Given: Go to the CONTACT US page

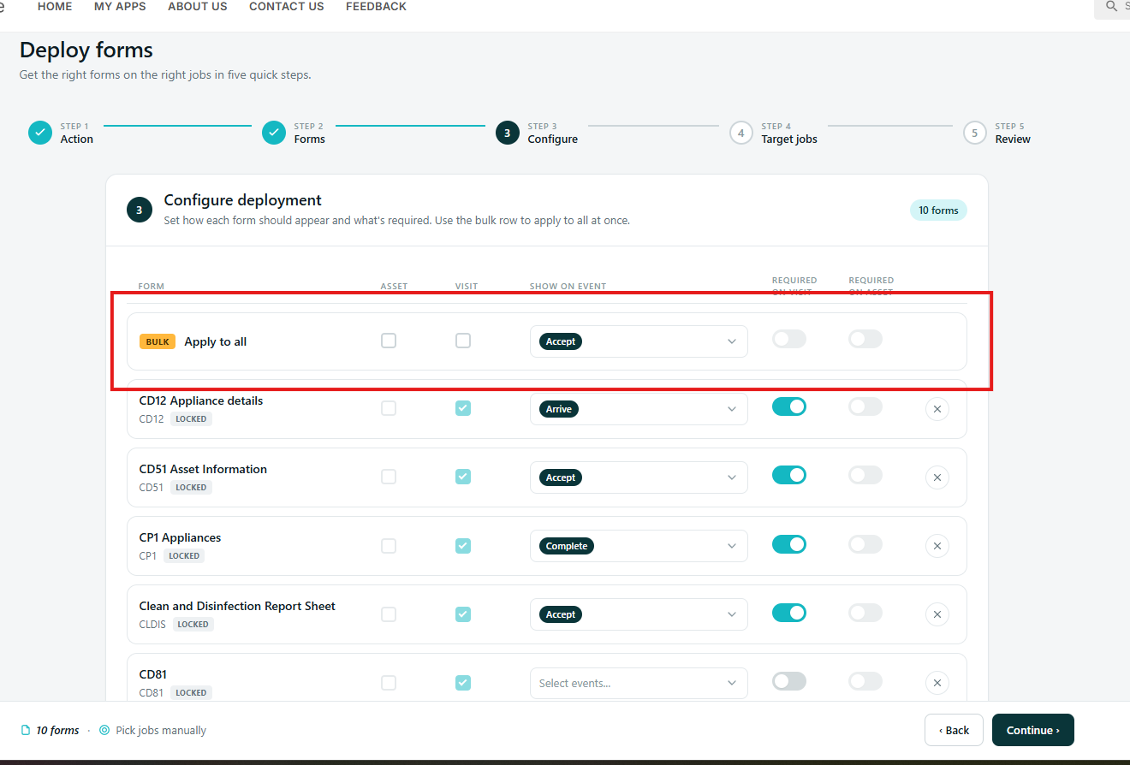Looking at the screenshot, I should (287, 7).
